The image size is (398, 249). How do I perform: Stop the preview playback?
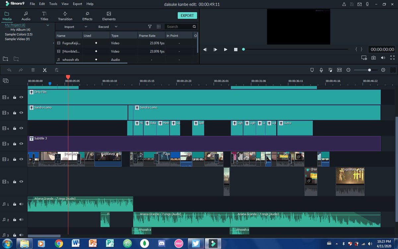click(236, 49)
